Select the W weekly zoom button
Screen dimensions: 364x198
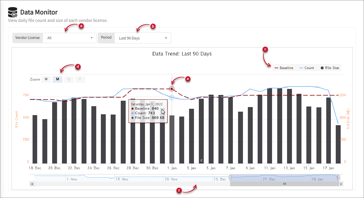[46, 79]
